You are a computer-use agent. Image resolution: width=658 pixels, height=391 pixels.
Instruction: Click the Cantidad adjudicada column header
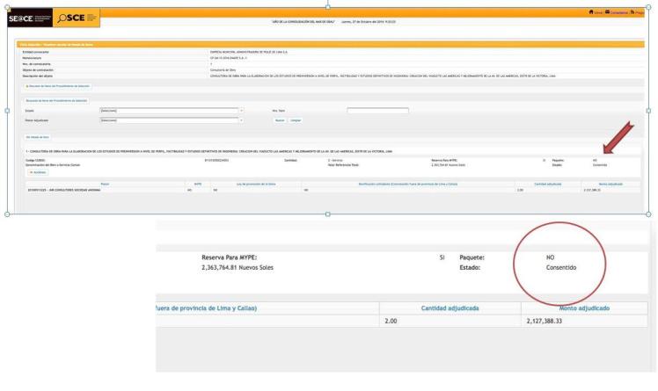coord(546,183)
